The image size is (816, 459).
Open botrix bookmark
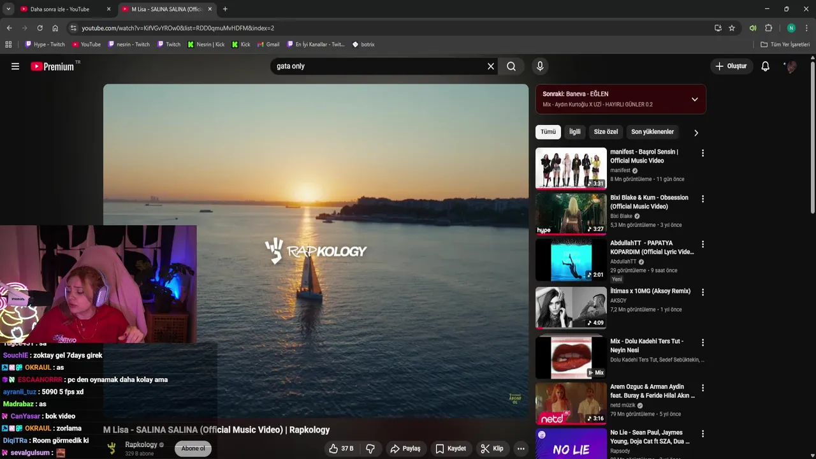363,45
